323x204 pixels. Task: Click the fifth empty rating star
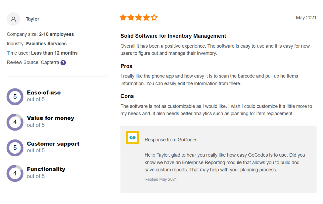[x=154, y=18]
